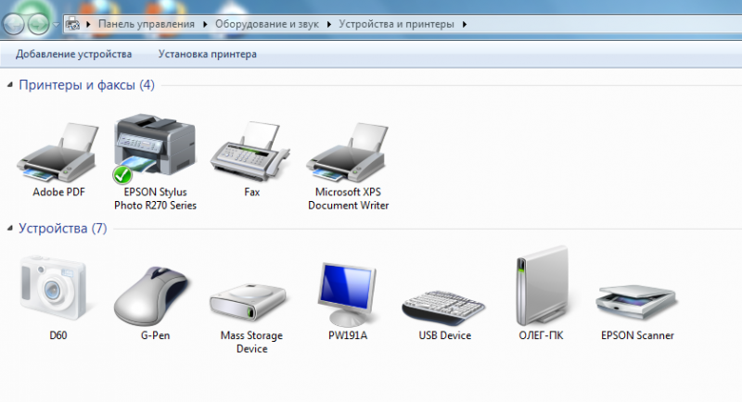Screen dimensions: 742x402
Task: Expand arrow before Панель управления in breadcrumb
Action: pos(88,24)
